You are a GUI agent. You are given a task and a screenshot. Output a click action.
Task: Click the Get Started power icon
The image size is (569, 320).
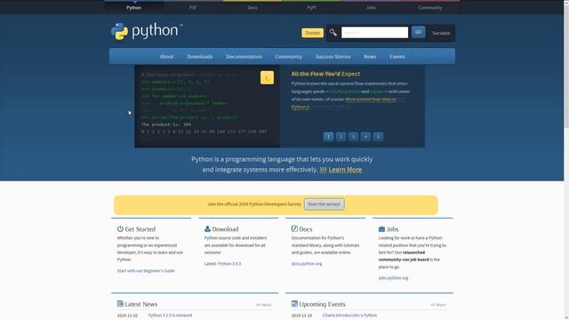click(120, 228)
